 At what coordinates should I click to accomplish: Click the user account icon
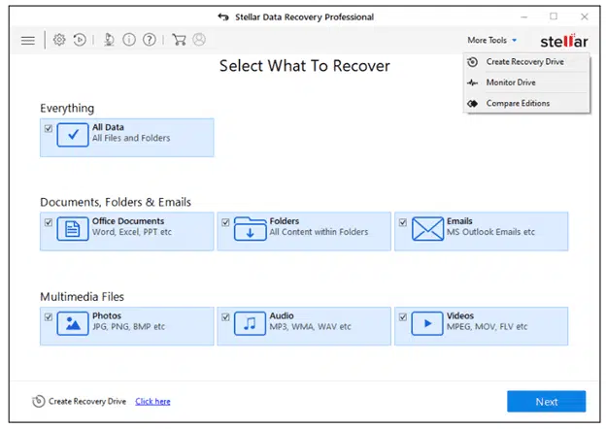click(199, 40)
